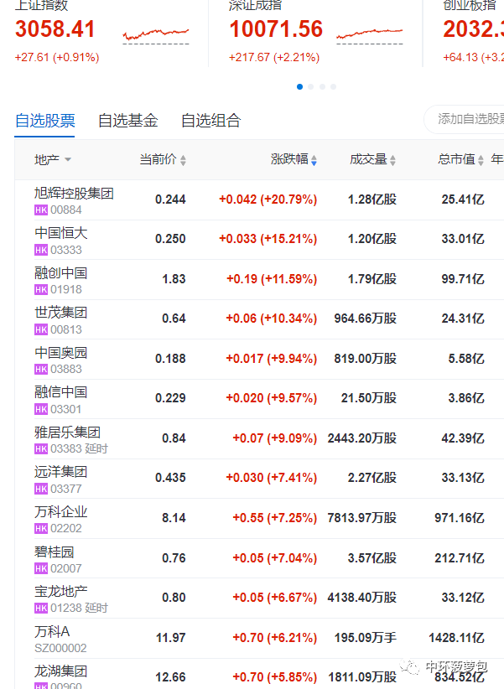This screenshot has width=504, height=689.
Task: Click HK badge beside code 01238
Action: pyautogui.click(x=41, y=609)
